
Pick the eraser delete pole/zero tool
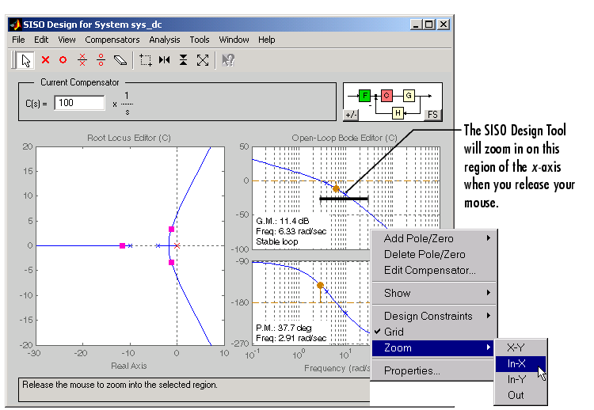tap(120, 60)
